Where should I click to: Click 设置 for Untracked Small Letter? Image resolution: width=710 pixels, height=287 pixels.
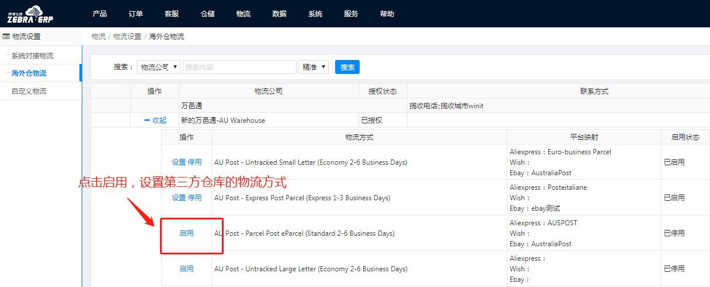(178, 162)
